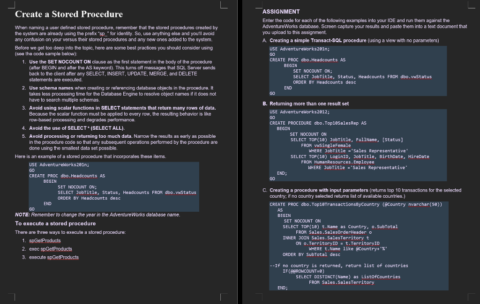
Task: Click "@Country nvarchar(50)" parameter text
Action: click(x=412, y=204)
